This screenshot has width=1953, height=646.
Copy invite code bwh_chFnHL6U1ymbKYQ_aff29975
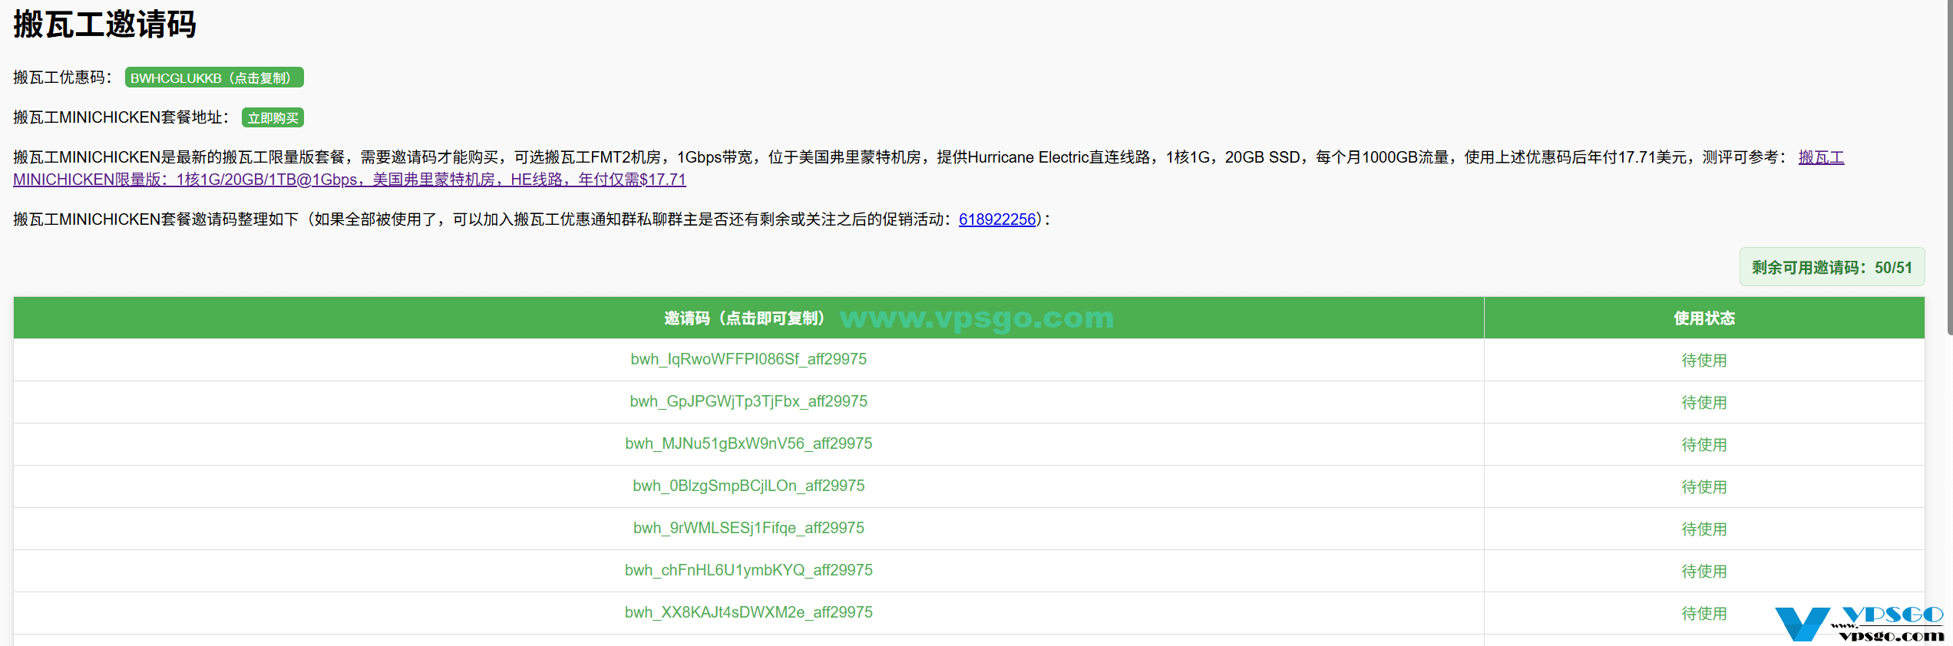click(748, 570)
